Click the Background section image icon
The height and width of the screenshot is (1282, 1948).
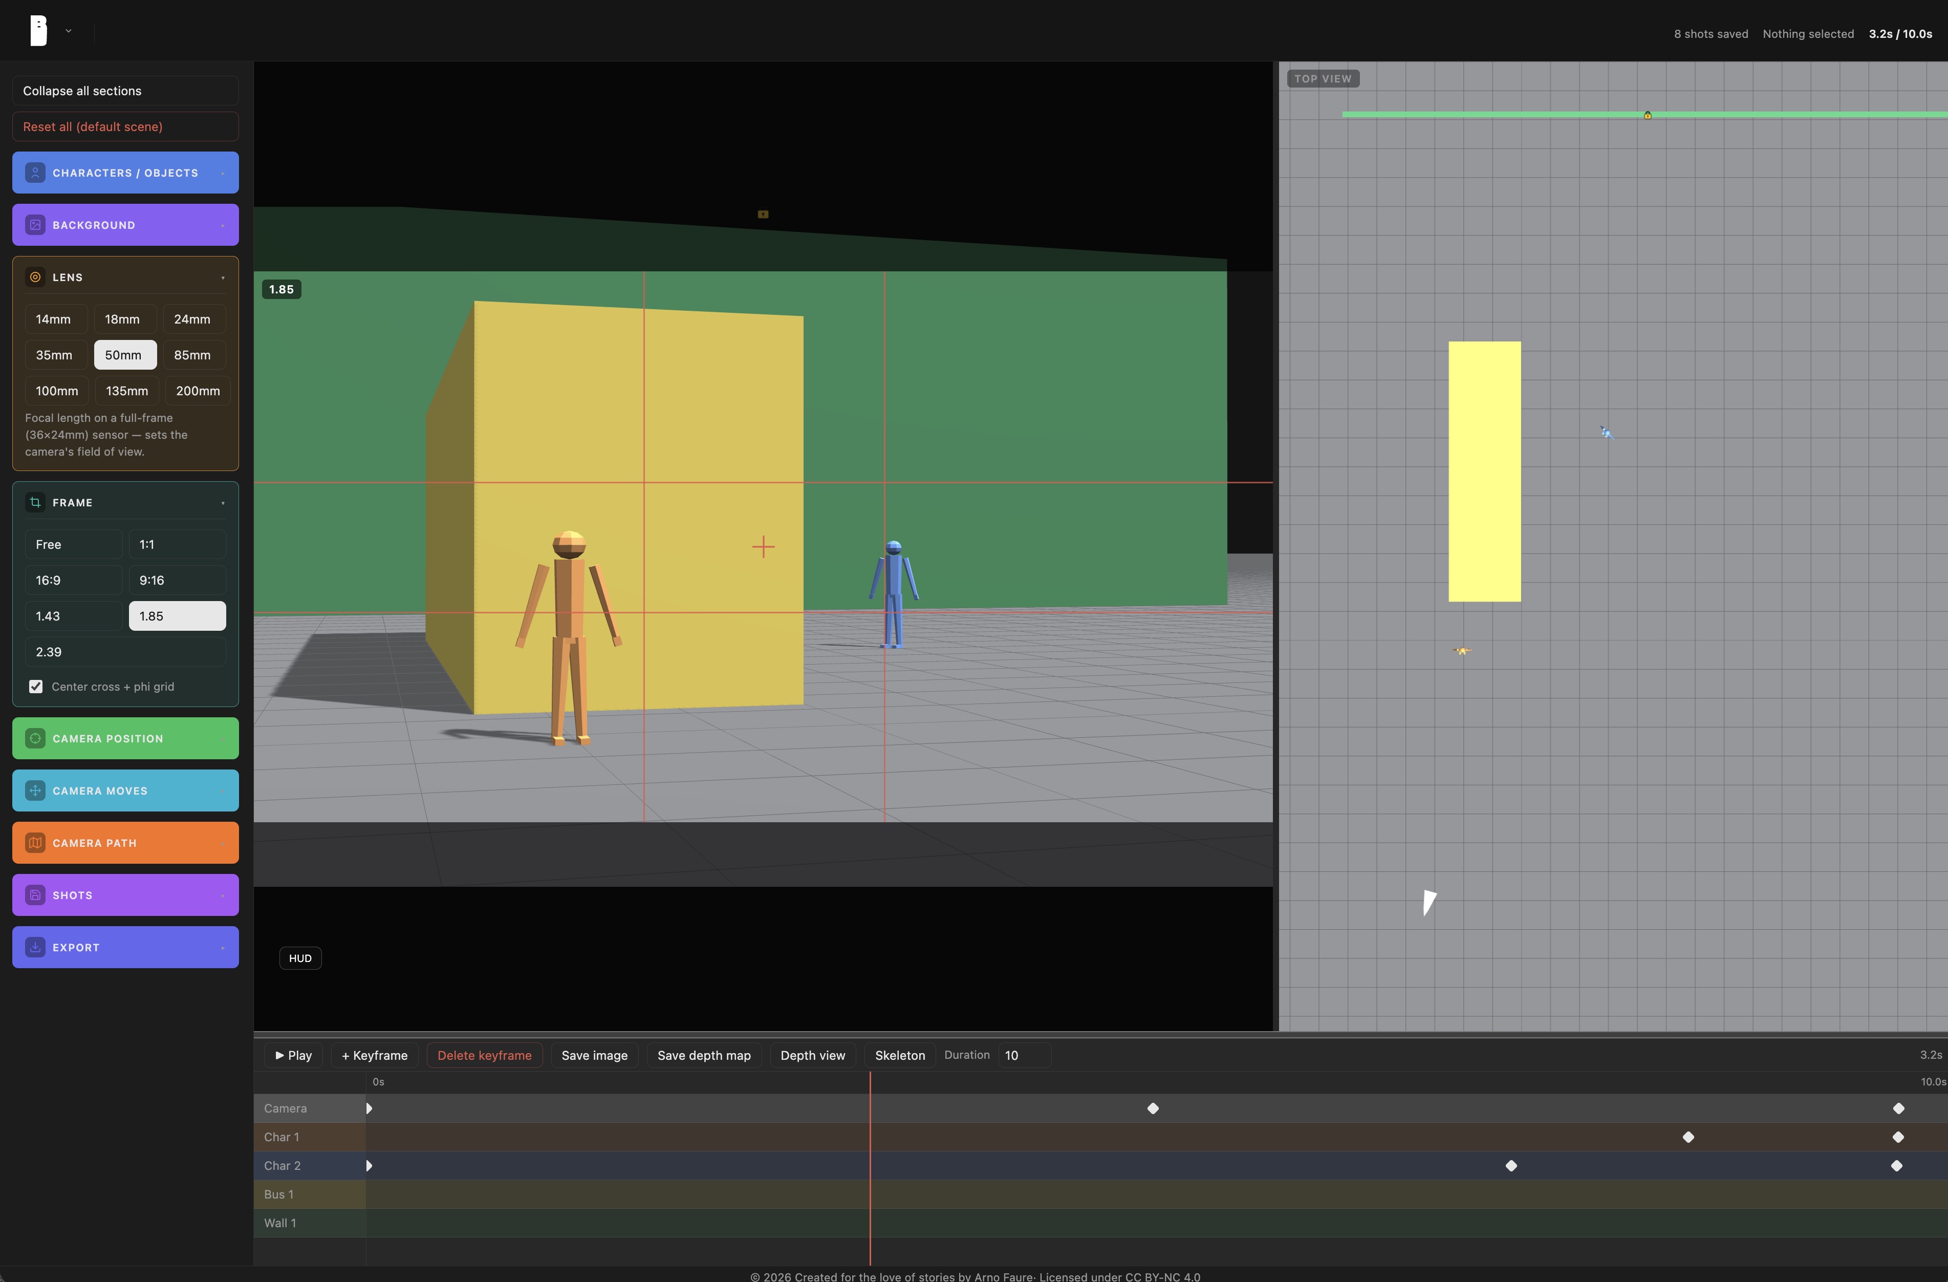pos(35,225)
